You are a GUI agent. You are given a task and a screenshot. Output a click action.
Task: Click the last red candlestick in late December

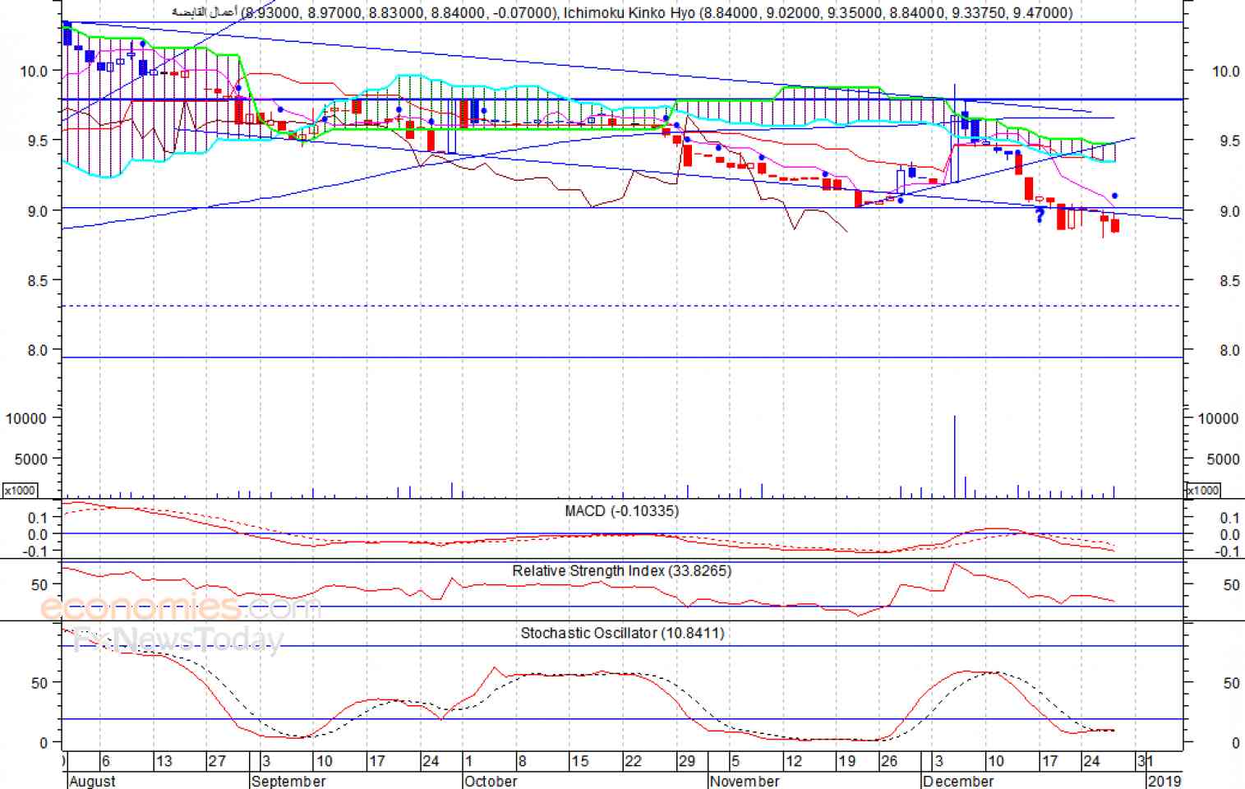tap(1115, 225)
